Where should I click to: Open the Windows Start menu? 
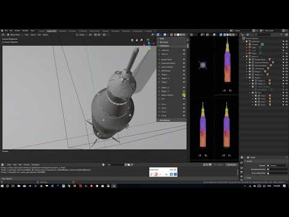2,186
